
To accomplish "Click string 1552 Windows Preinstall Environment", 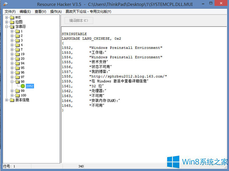I will pyautogui.click(x=126, y=48).
